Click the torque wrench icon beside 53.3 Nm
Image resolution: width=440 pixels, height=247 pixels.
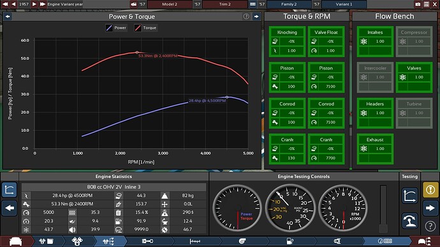(x=26, y=204)
